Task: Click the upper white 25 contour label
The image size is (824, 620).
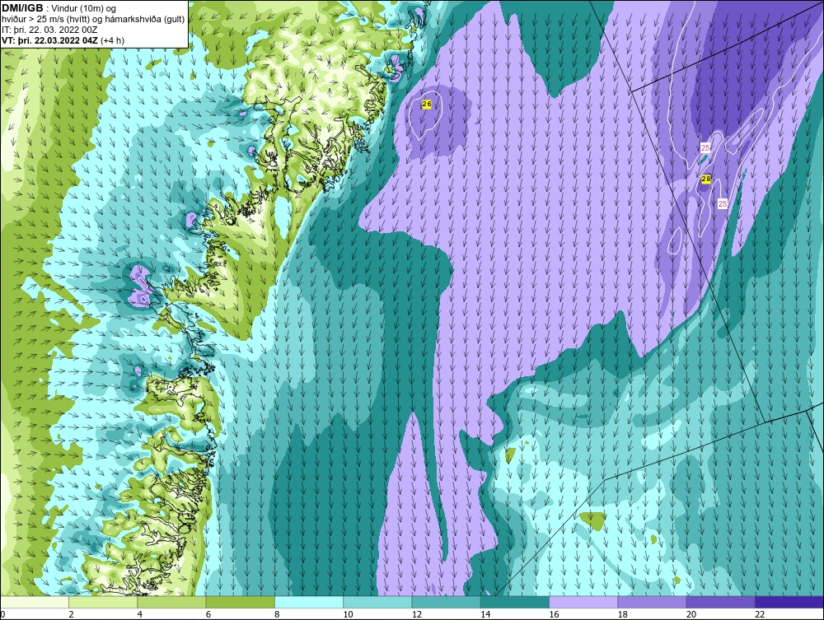Action: point(705,147)
